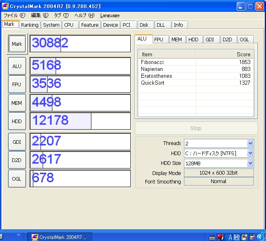Switch to the System tab
Viewport: 266px width, 241px height.
[51, 25]
